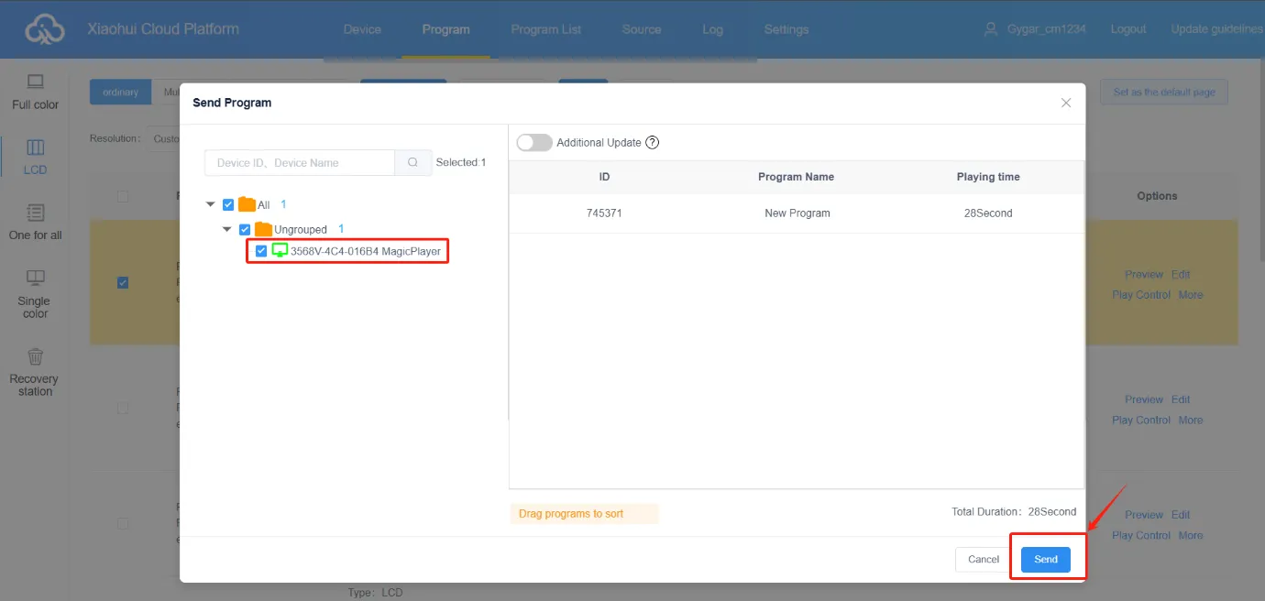Open the Device tab
This screenshot has height=601, width=1265.
pyautogui.click(x=362, y=29)
